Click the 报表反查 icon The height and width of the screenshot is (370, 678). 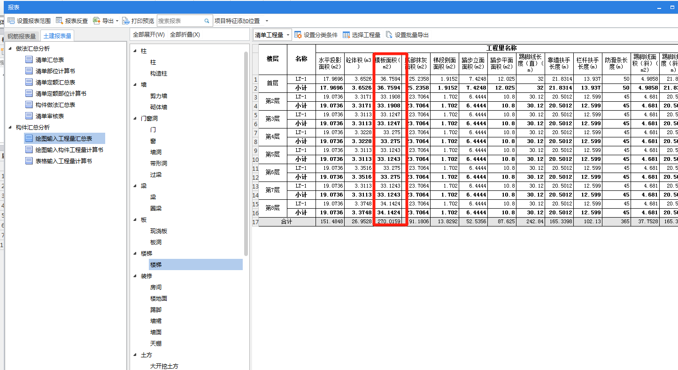point(59,21)
